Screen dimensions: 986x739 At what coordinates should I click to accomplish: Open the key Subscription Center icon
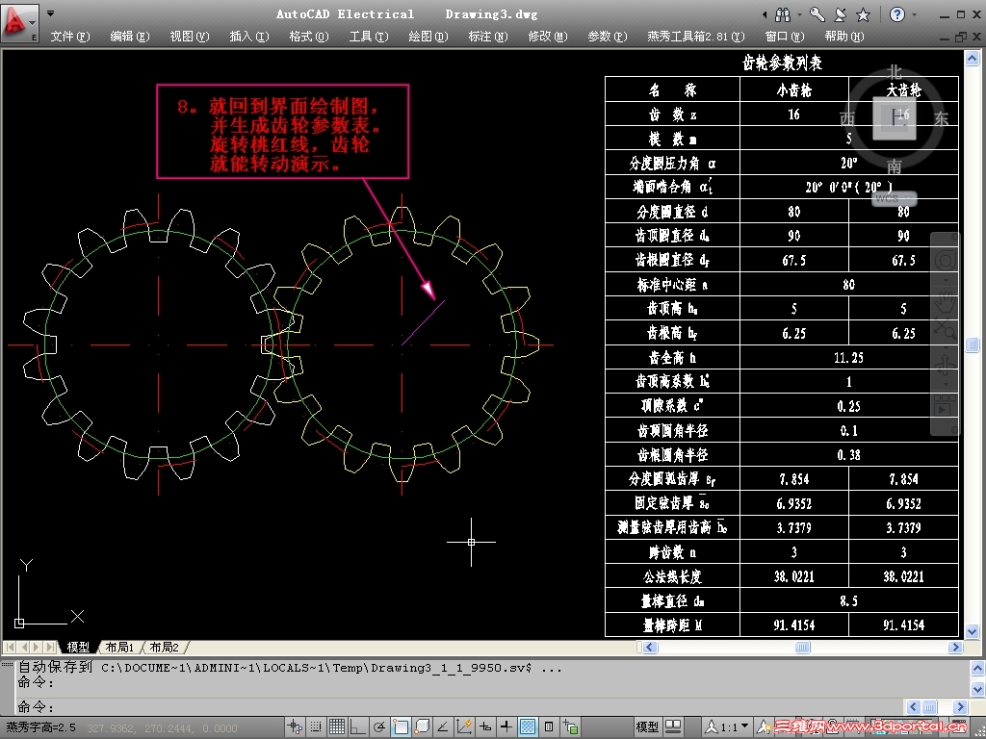pyautogui.click(x=817, y=14)
